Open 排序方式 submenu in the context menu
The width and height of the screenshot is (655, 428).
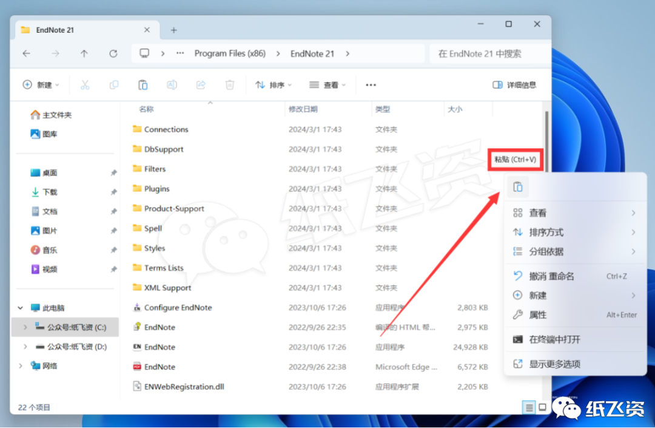[x=576, y=232]
